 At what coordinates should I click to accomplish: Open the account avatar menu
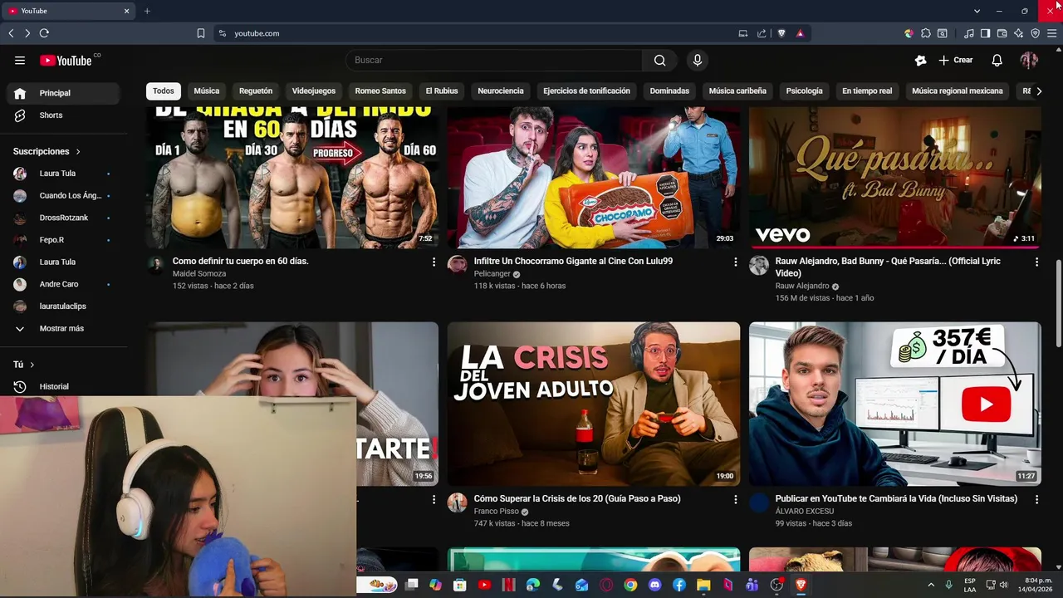point(1029,60)
